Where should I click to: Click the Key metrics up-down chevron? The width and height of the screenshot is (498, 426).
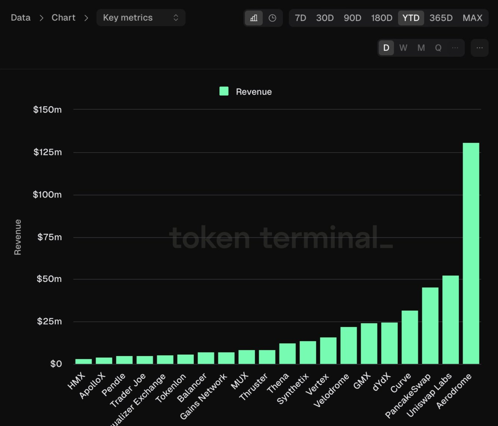click(x=176, y=18)
